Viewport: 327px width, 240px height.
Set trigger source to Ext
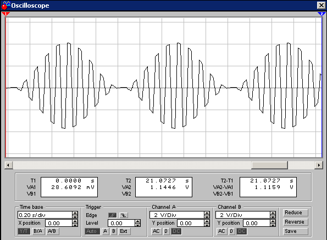click(124, 231)
